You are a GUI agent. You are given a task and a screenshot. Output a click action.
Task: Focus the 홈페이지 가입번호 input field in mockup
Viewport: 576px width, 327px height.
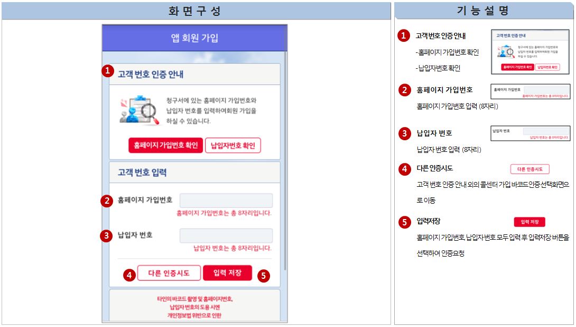[x=226, y=201]
